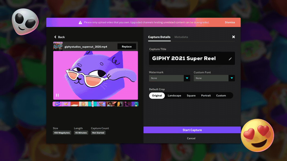Close the capture dialog with X
The image size is (287, 161).
(233, 37)
